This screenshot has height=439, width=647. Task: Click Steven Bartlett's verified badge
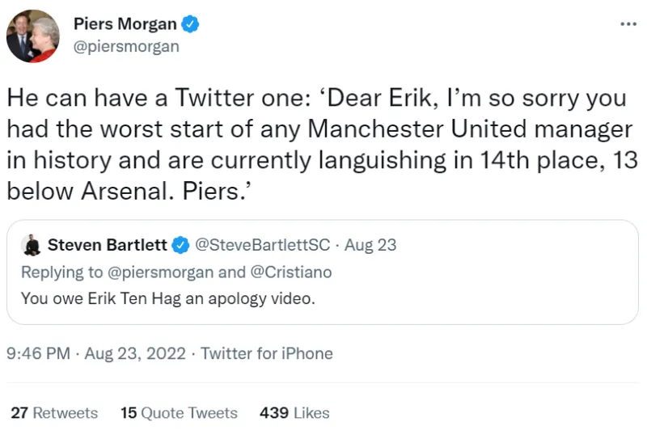pyautogui.click(x=181, y=245)
